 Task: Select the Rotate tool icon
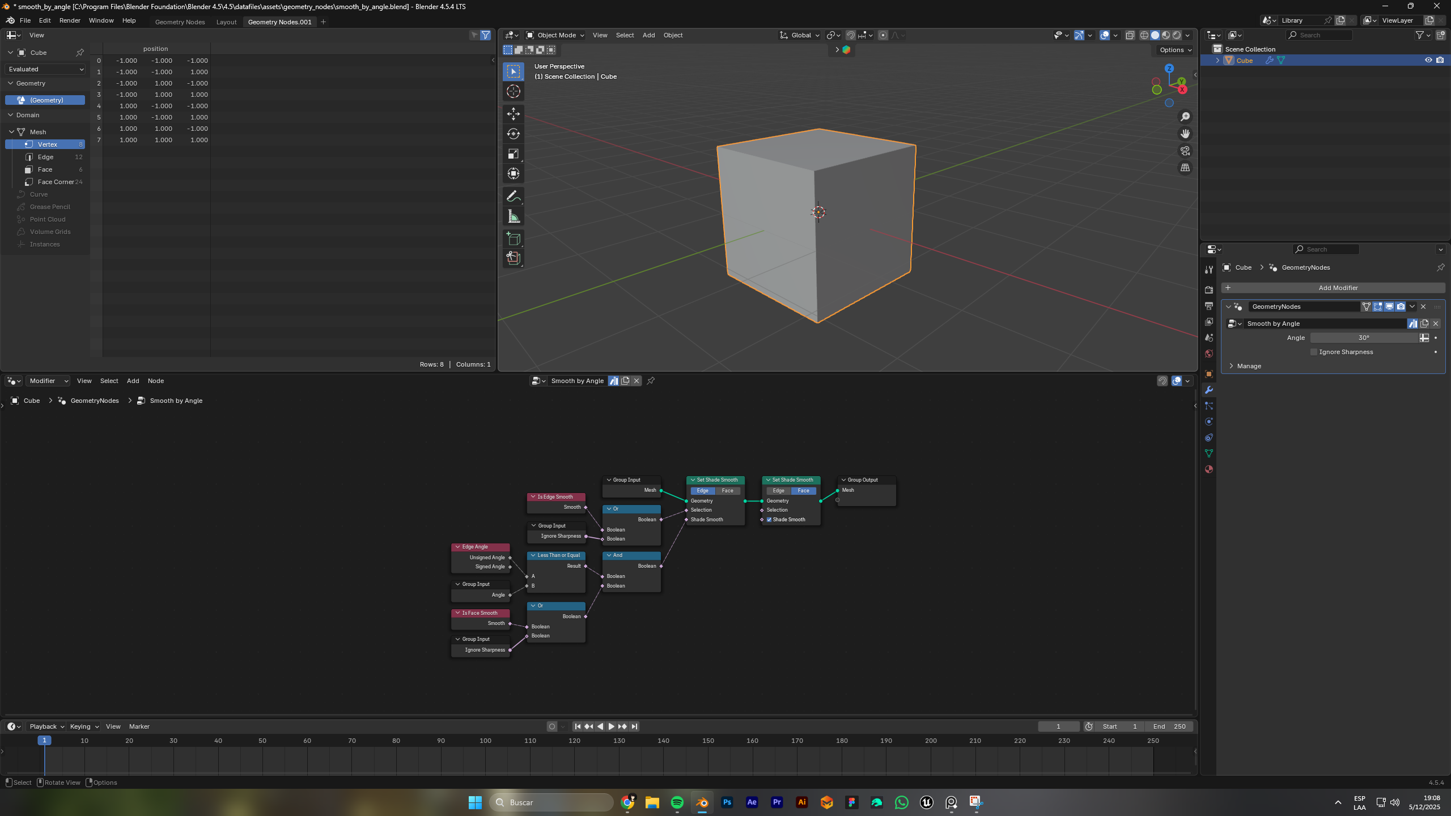[513, 134]
